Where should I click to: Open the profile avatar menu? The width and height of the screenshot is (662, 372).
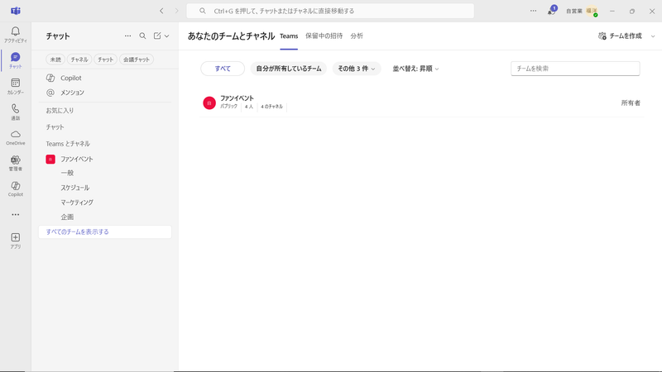point(592,11)
